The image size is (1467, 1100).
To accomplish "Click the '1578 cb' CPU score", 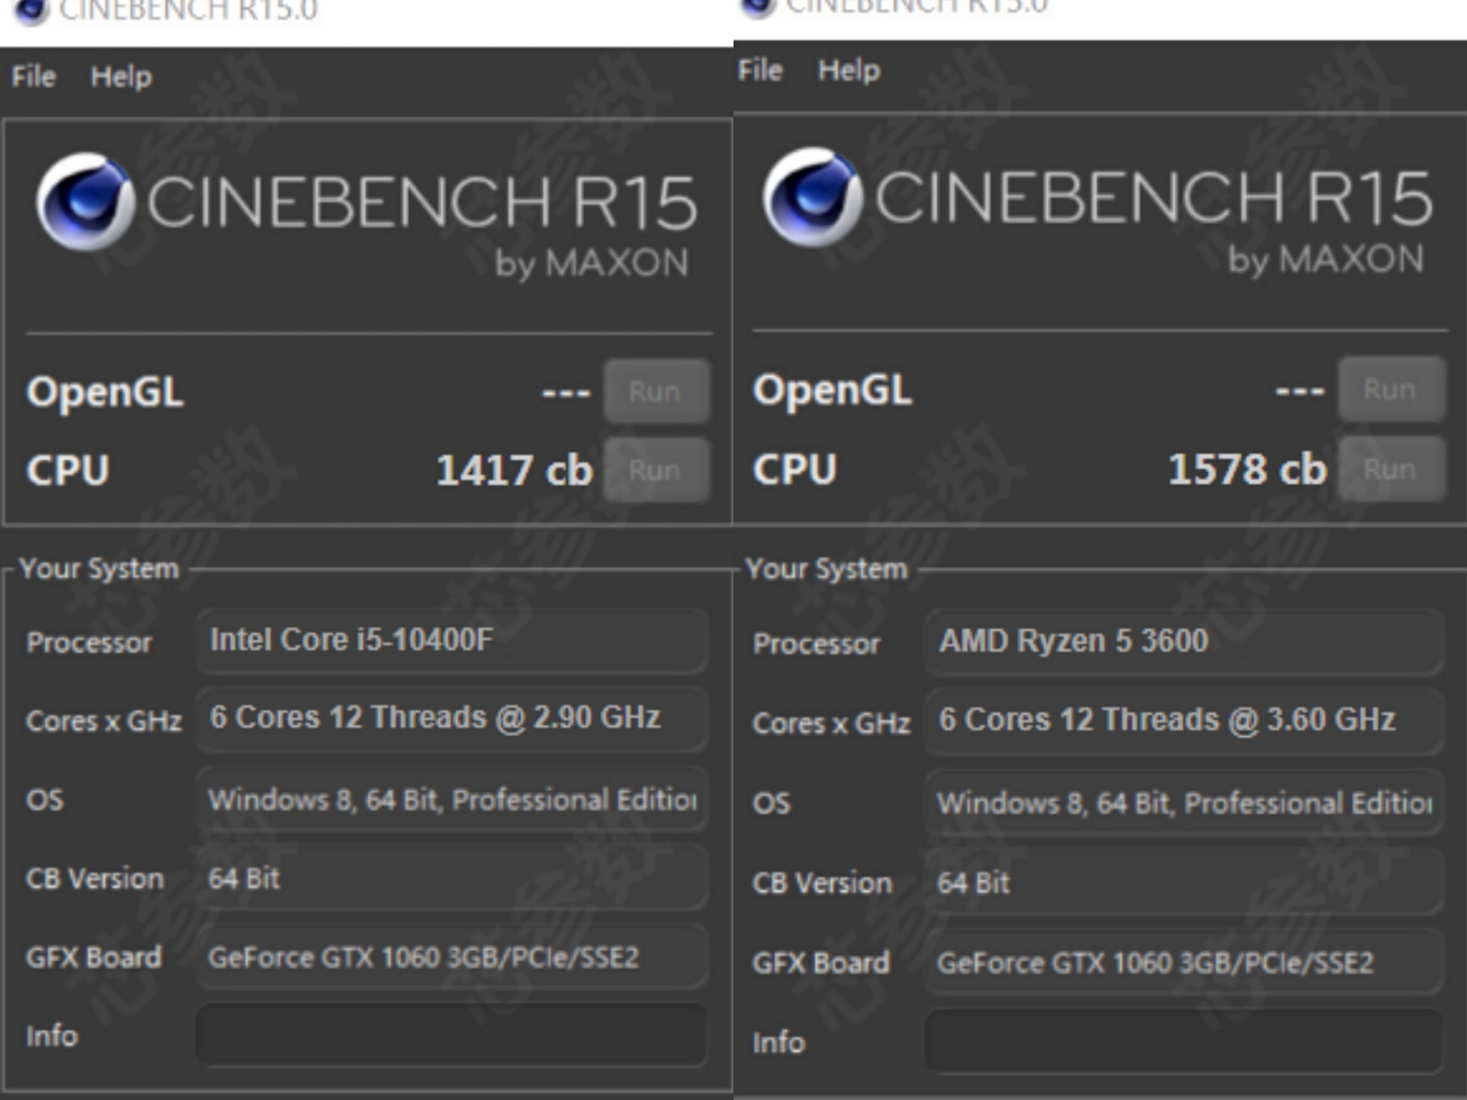I will (1248, 469).
